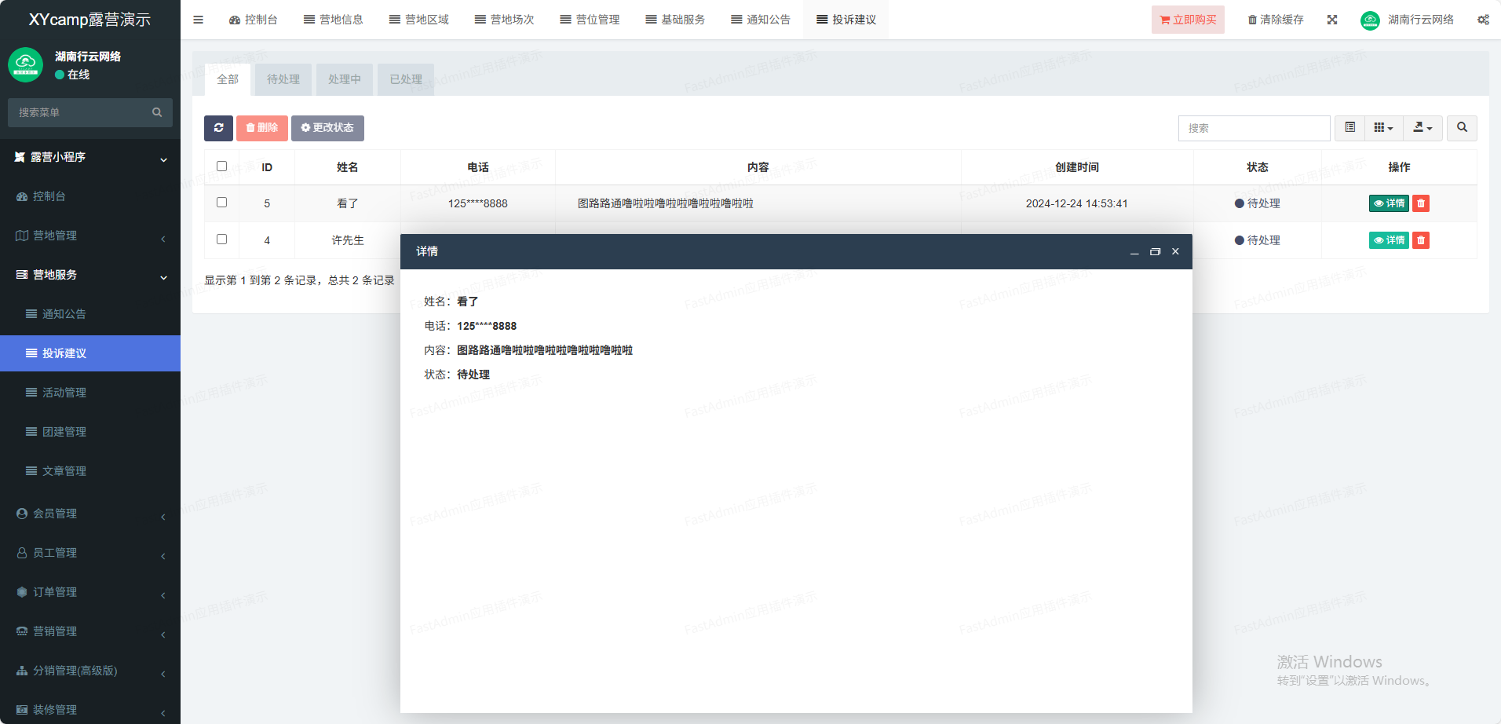Open the 营地信息 top navigation tab
1501x724 pixels.
[x=334, y=20]
